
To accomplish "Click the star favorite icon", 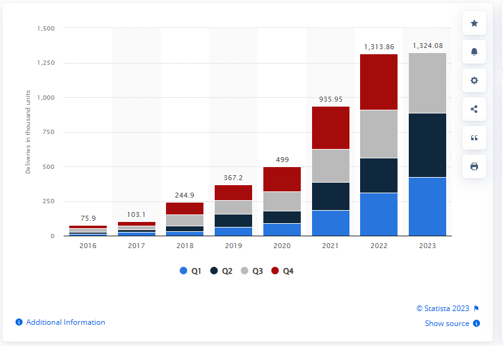I will (x=474, y=23).
